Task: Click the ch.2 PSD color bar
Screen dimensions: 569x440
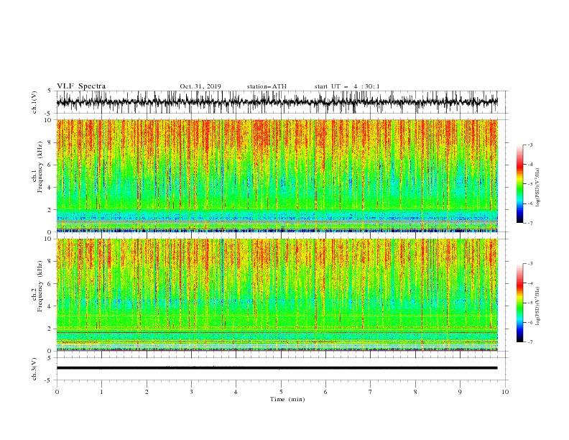Action: 519,303
